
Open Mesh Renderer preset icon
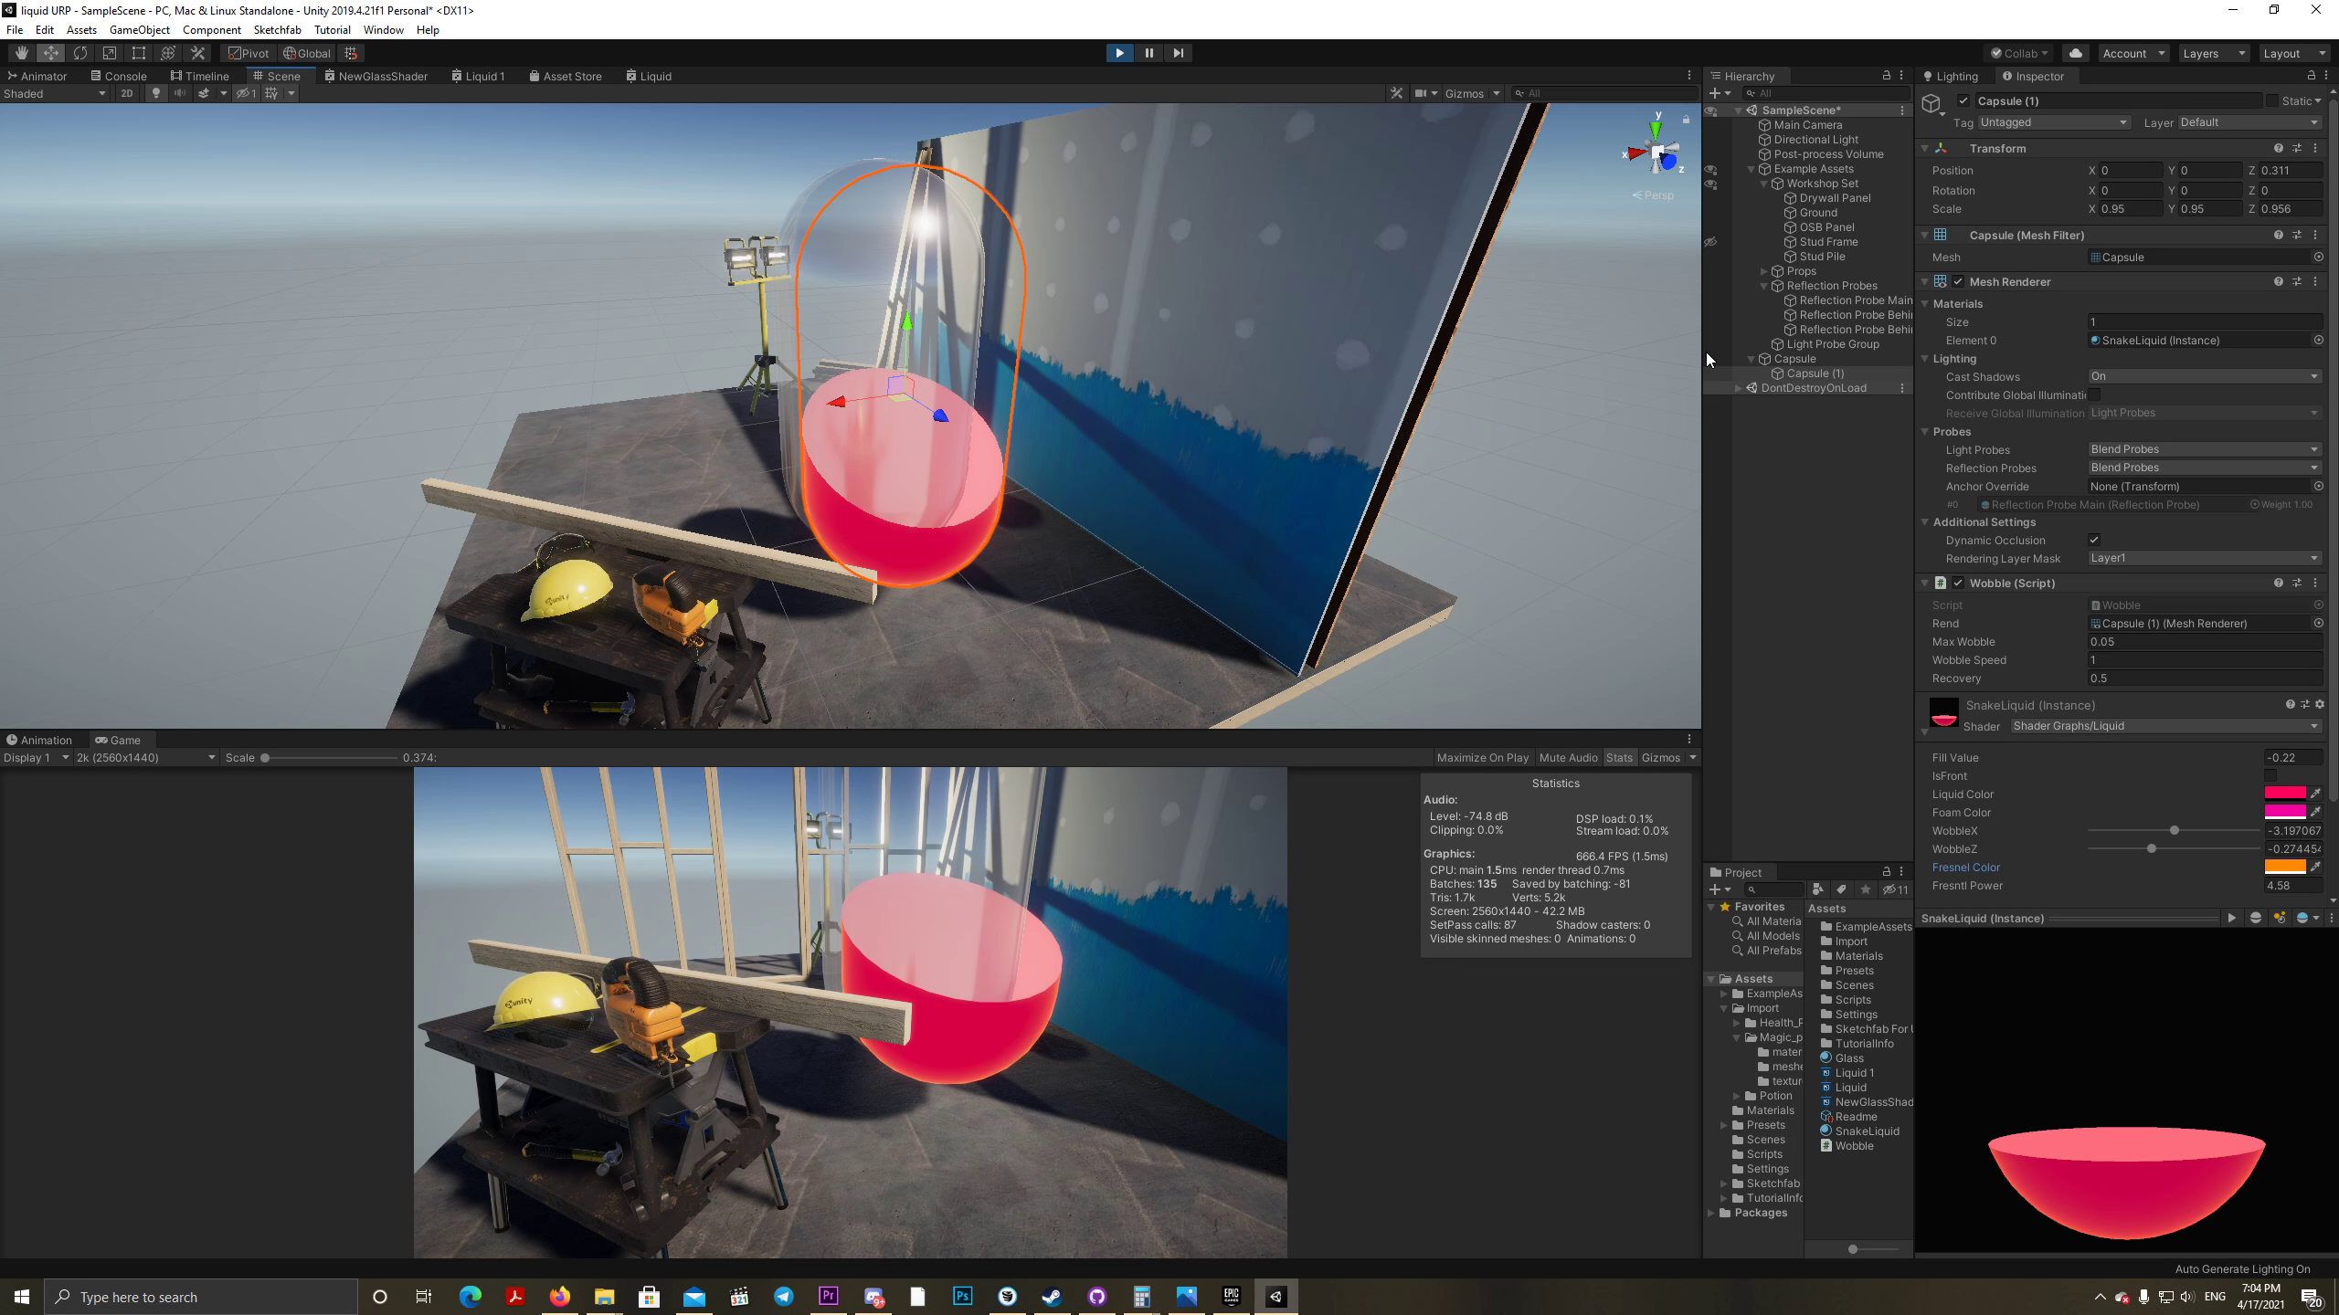click(x=2297, y=281)
